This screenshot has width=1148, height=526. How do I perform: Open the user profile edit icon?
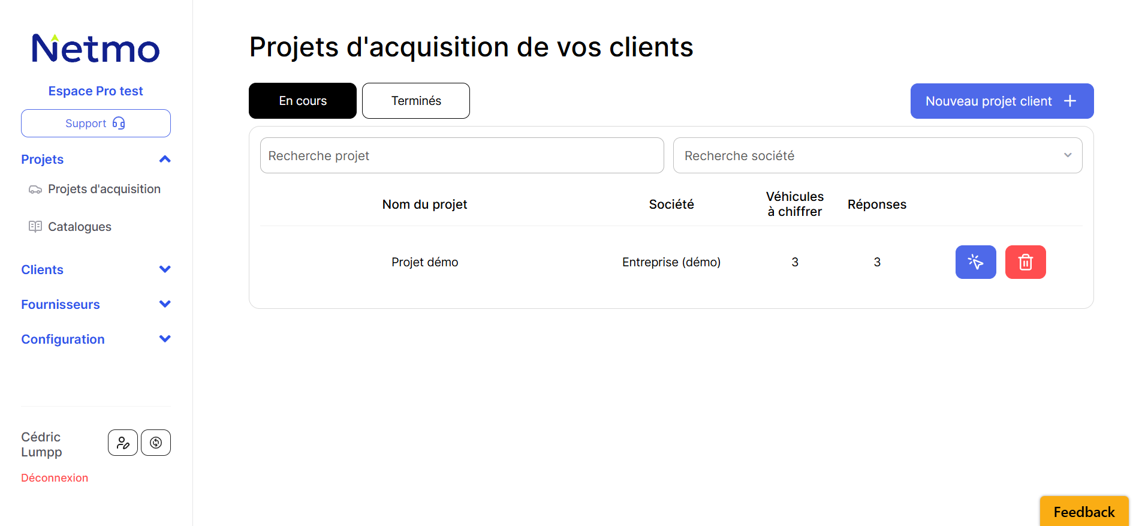(x=123, y=443)
